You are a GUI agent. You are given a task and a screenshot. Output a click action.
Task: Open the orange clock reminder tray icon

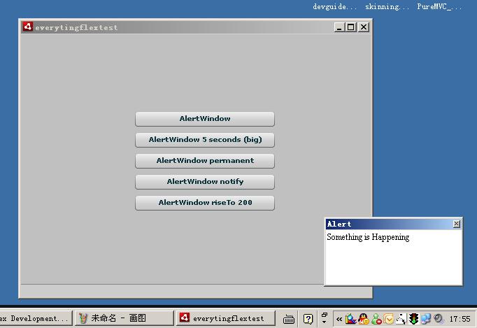coord(388,319)
